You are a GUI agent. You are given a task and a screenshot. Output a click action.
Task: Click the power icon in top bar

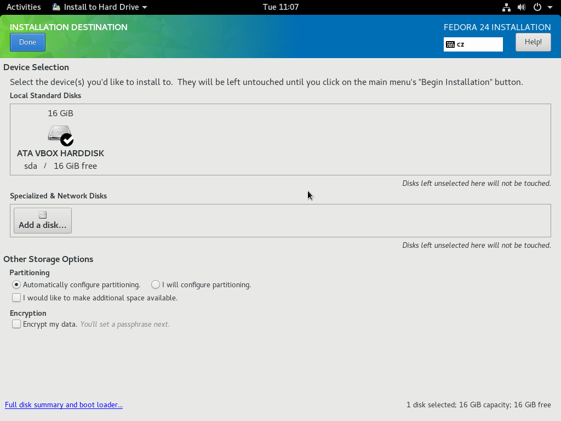(537, 7)
